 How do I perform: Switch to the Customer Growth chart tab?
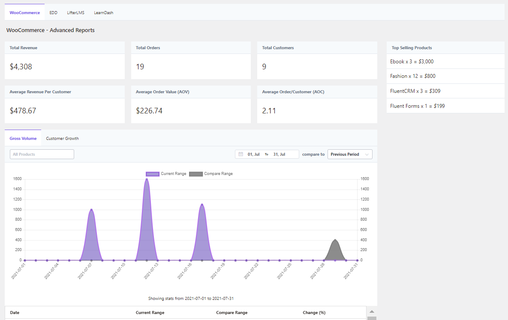click(x=62, y=139)
